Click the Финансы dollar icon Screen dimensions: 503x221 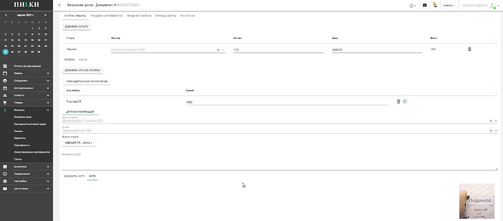[5, 110]
